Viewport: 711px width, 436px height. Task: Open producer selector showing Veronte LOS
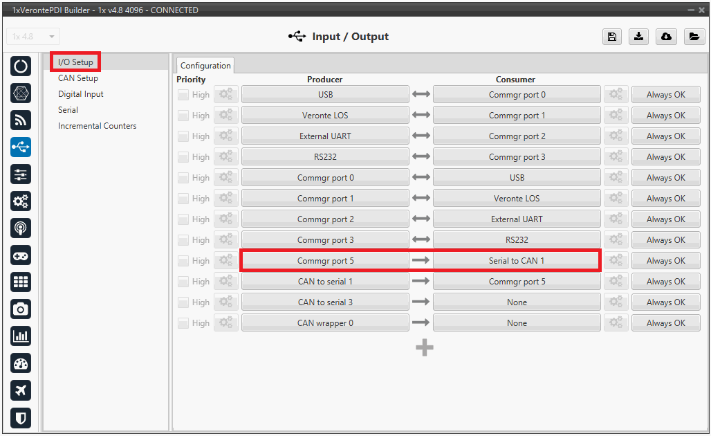point(325,116)
